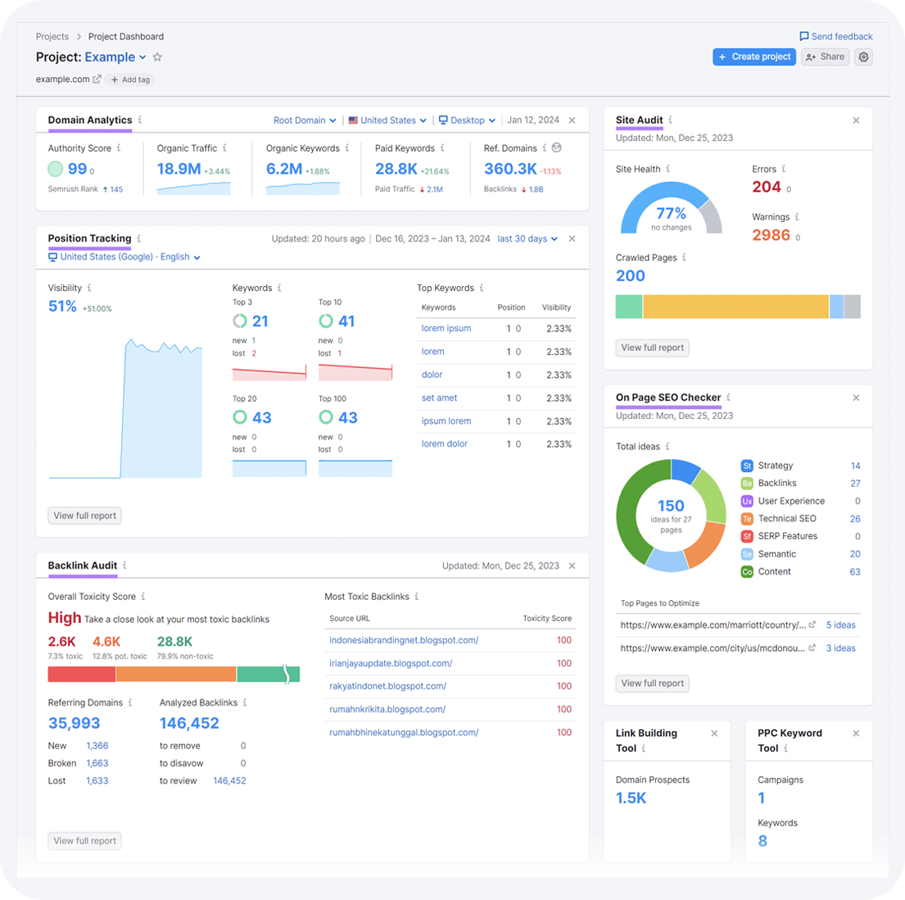Expand the last 30 days dropdown

[x=527, y=239]
